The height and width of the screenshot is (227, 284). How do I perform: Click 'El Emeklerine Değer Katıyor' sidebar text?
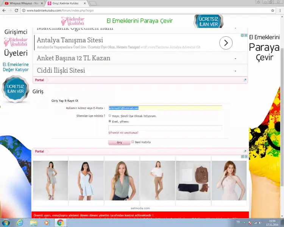[x=16, y=67]
